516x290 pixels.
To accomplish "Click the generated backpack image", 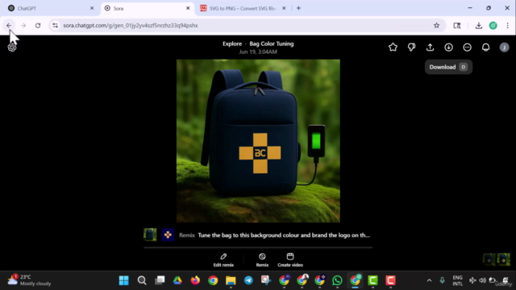I will point(258,141).
